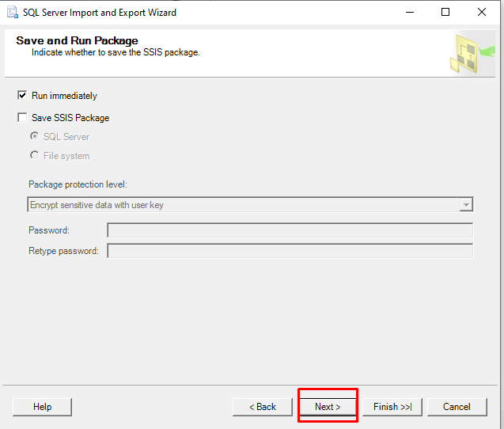
Task: Maximize the wizard window
Action: pyautogui.click(x=445, y=12)
